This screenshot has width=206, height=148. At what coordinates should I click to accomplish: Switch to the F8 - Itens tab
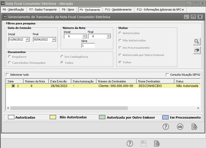pos(68,10)
